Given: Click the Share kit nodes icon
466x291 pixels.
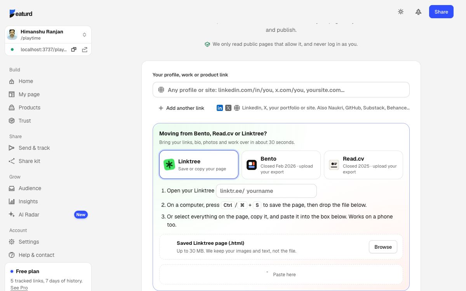Looking at the screenshot, I should pos(12,161).
